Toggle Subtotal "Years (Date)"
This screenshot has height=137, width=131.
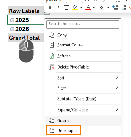click(83, 99)
